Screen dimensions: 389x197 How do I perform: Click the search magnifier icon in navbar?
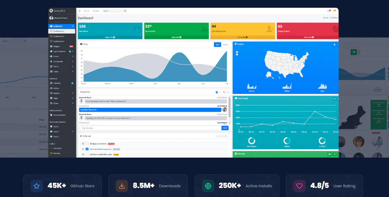tap(125, 11)
